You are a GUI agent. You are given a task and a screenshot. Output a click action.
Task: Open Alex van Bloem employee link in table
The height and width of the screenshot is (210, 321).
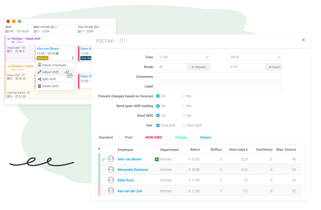tap(130, 159)
